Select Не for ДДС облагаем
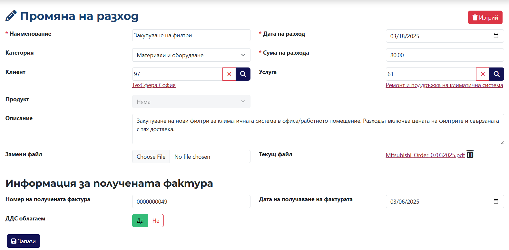 [156, 221]
